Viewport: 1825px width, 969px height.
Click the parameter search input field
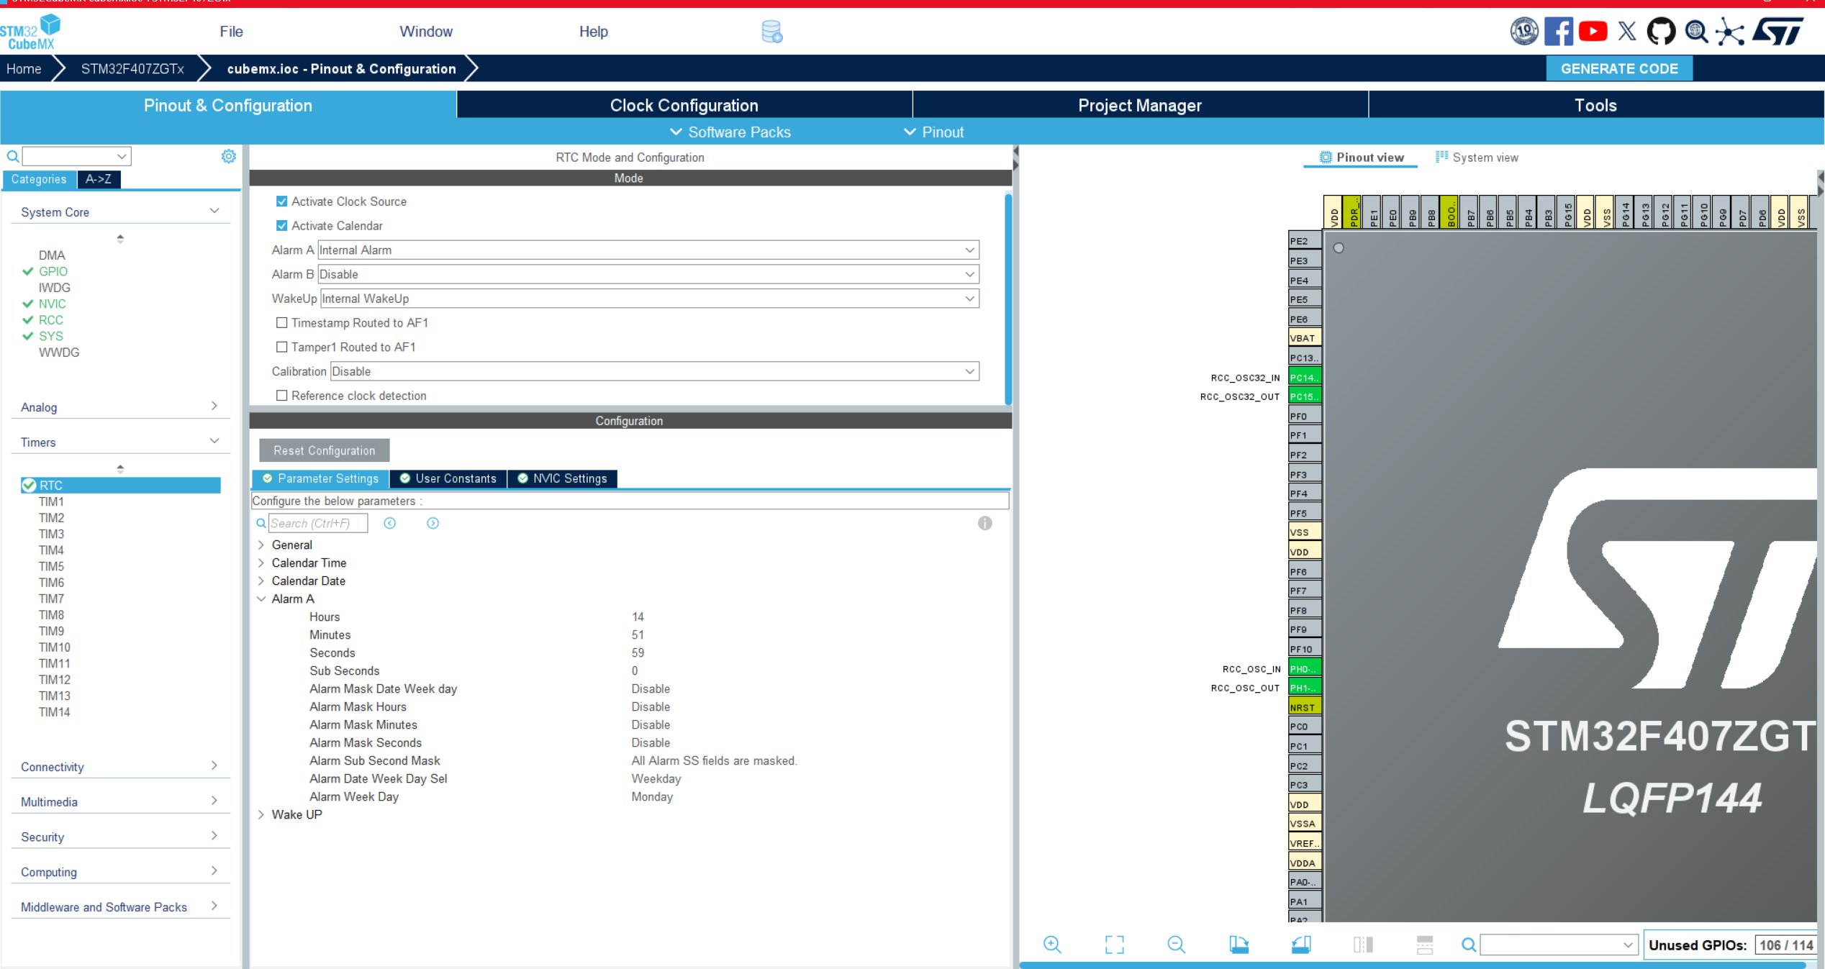tap(317, 523)
